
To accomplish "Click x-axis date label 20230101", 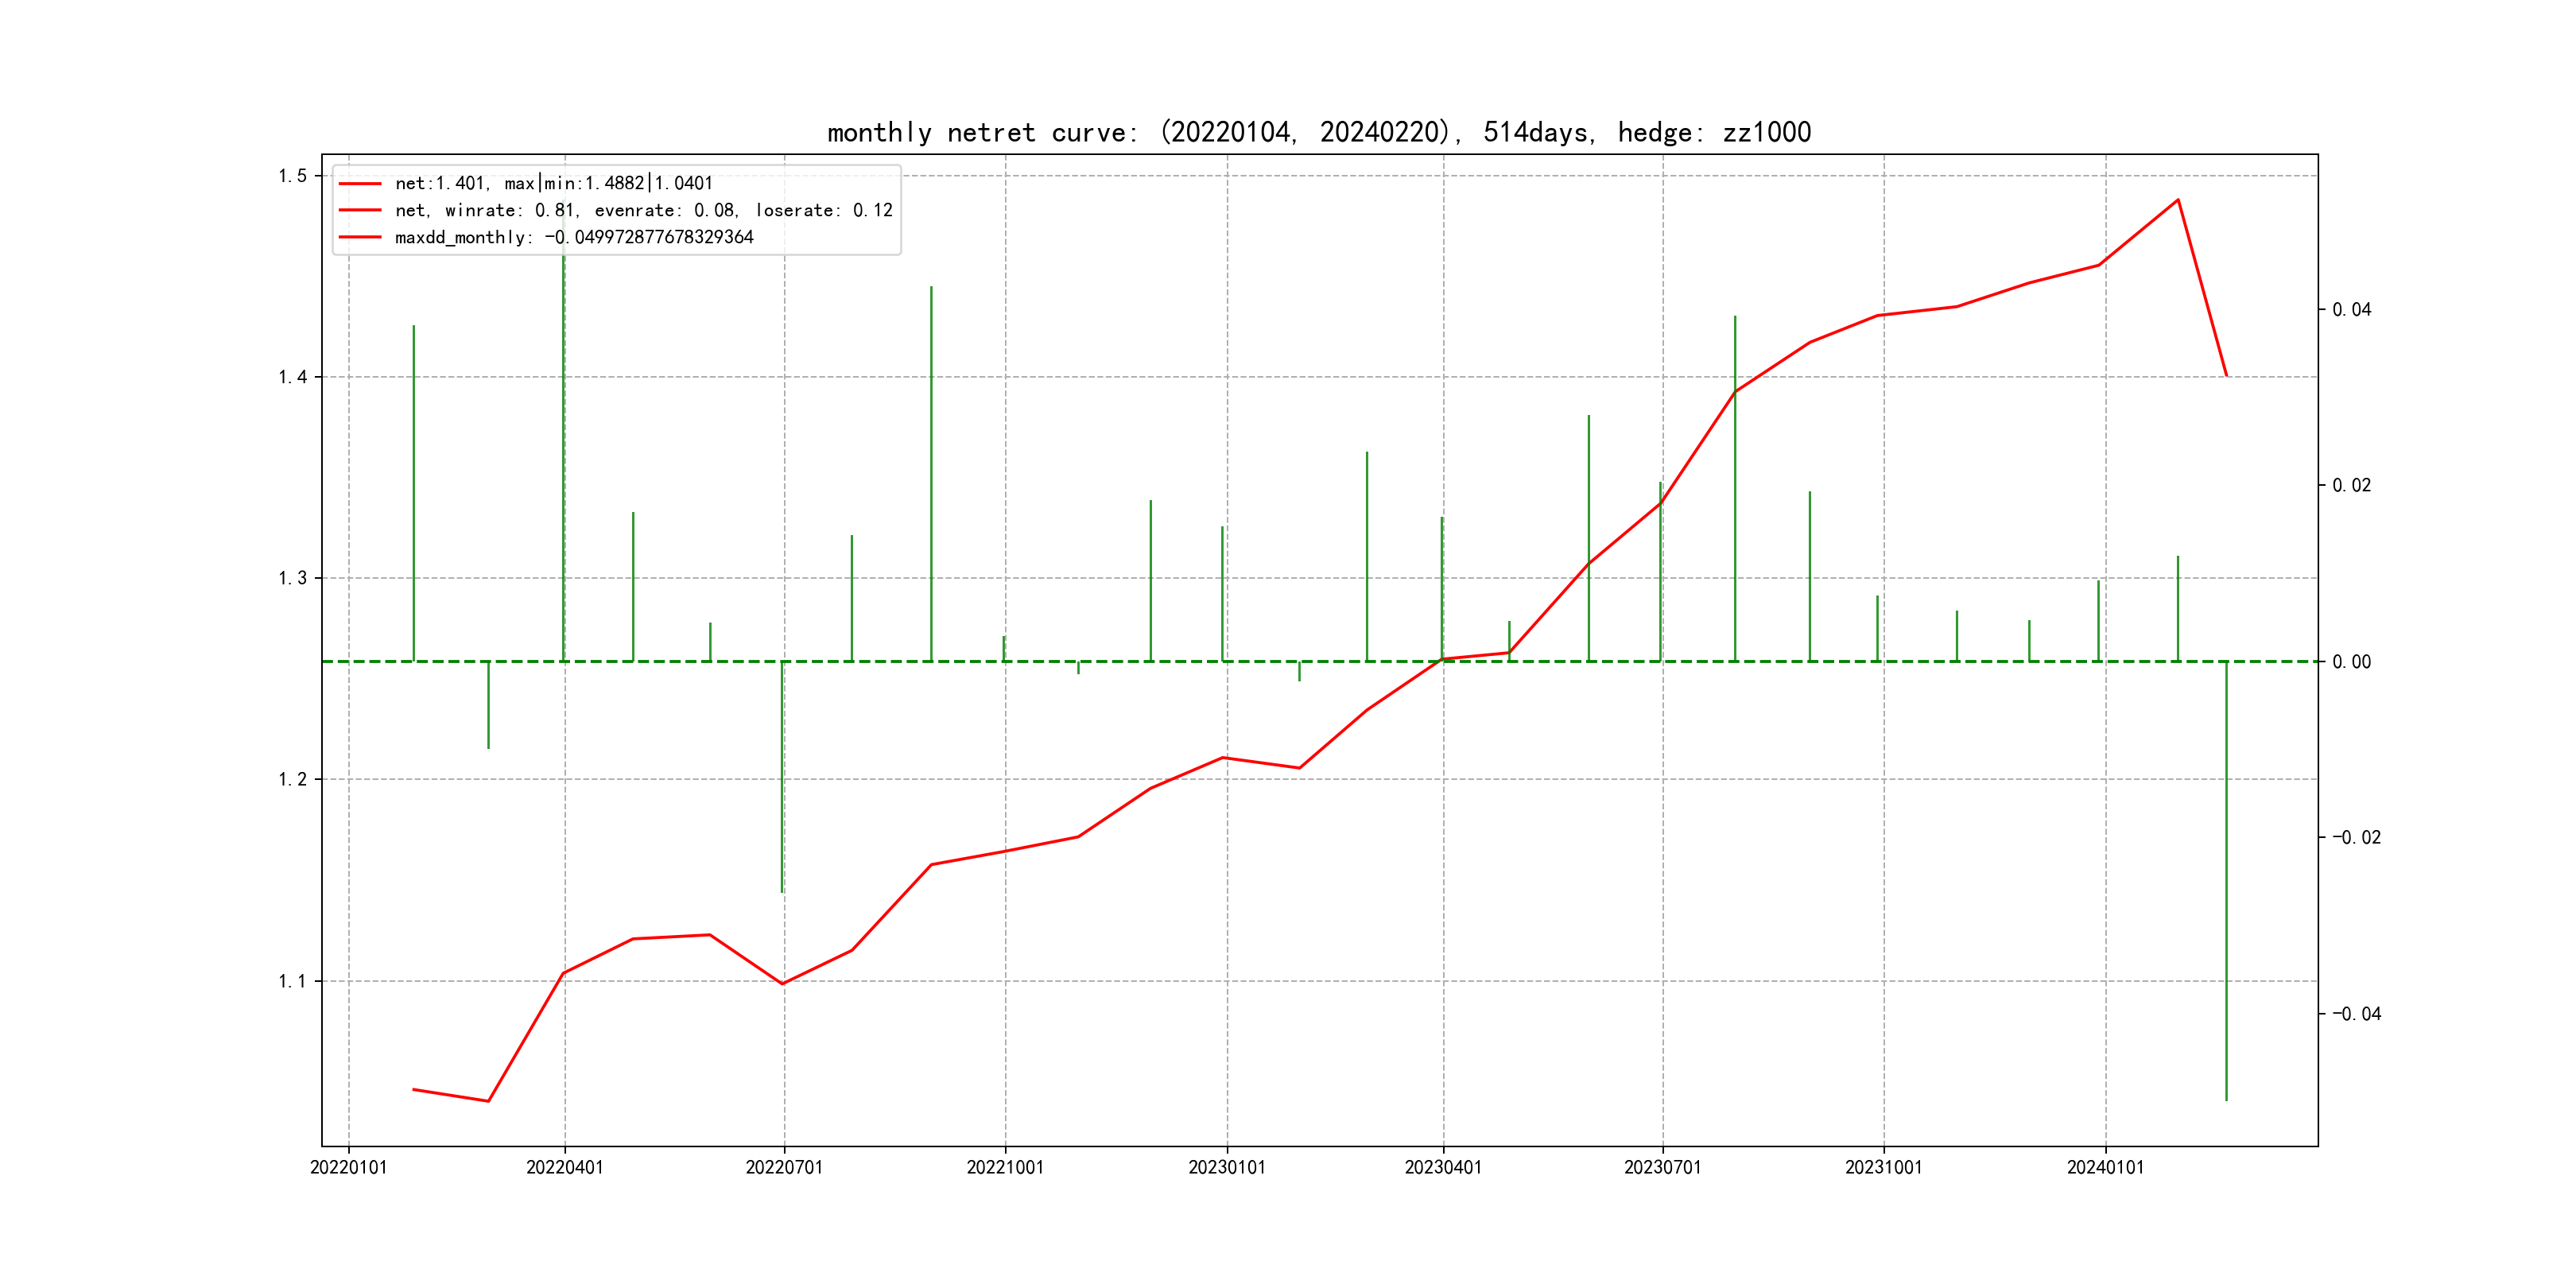I will pos(1226,1167).
